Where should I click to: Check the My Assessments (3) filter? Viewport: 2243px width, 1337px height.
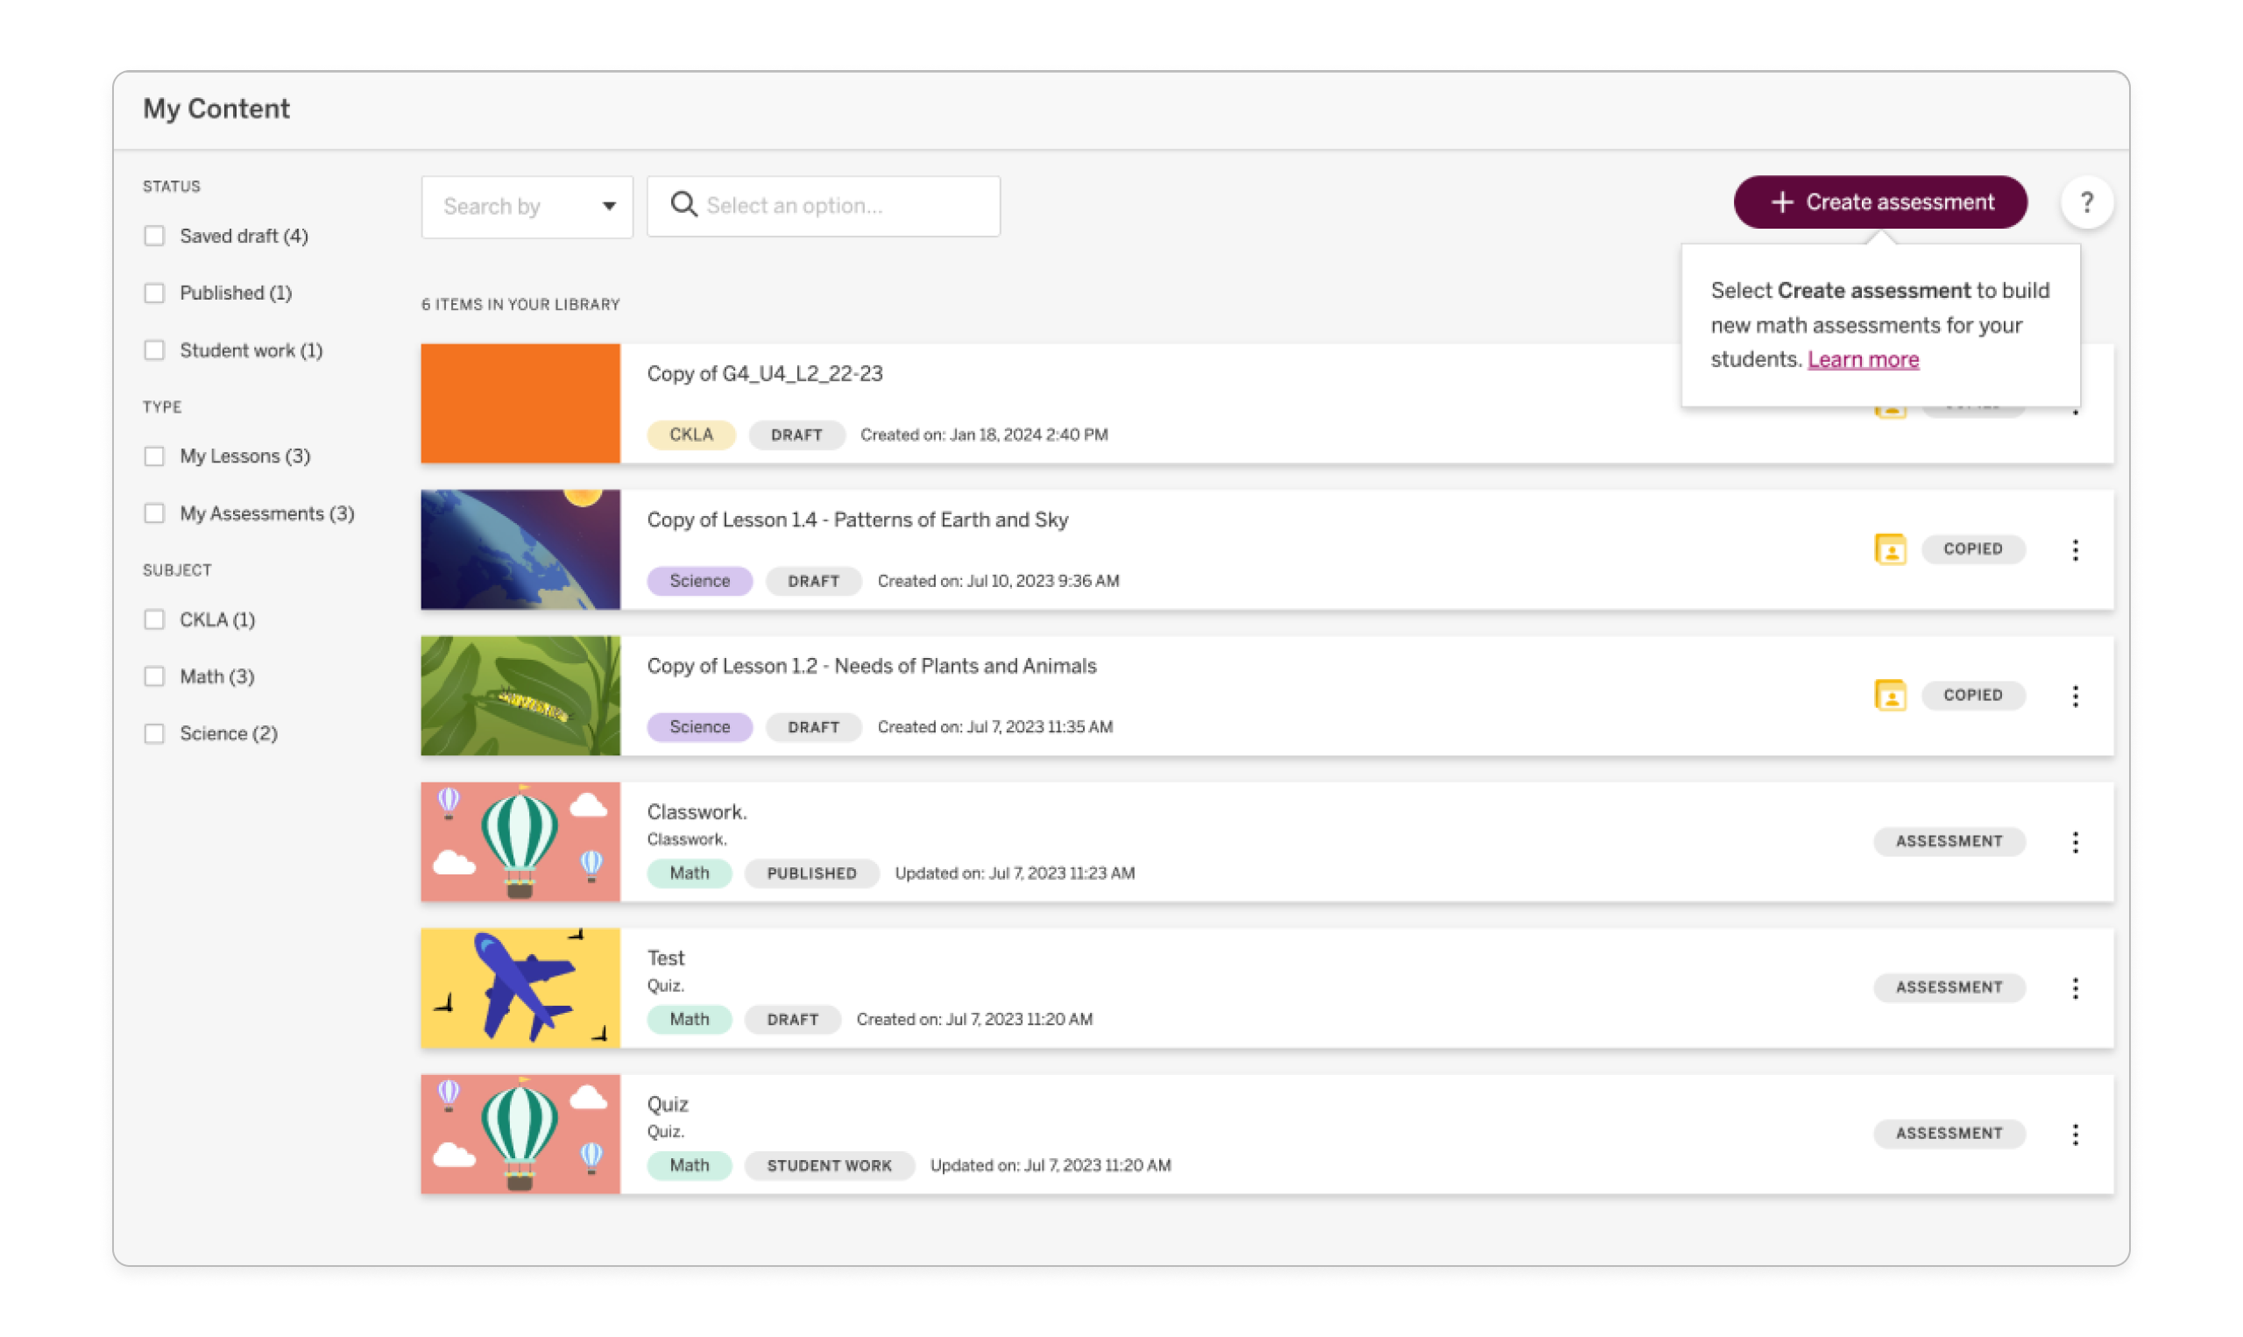click(155, 513)
